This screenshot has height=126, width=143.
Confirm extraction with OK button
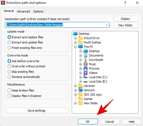pos(88,122)
